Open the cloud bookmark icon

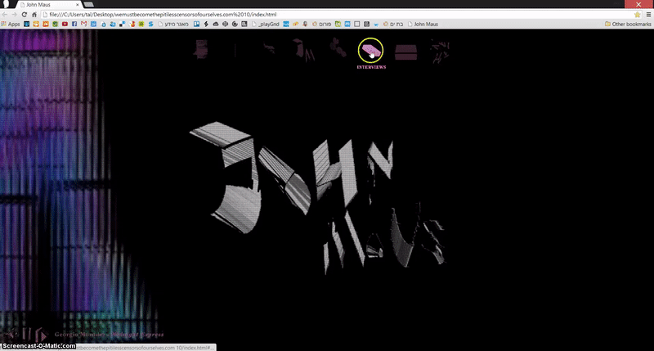(x=216, y=25)
